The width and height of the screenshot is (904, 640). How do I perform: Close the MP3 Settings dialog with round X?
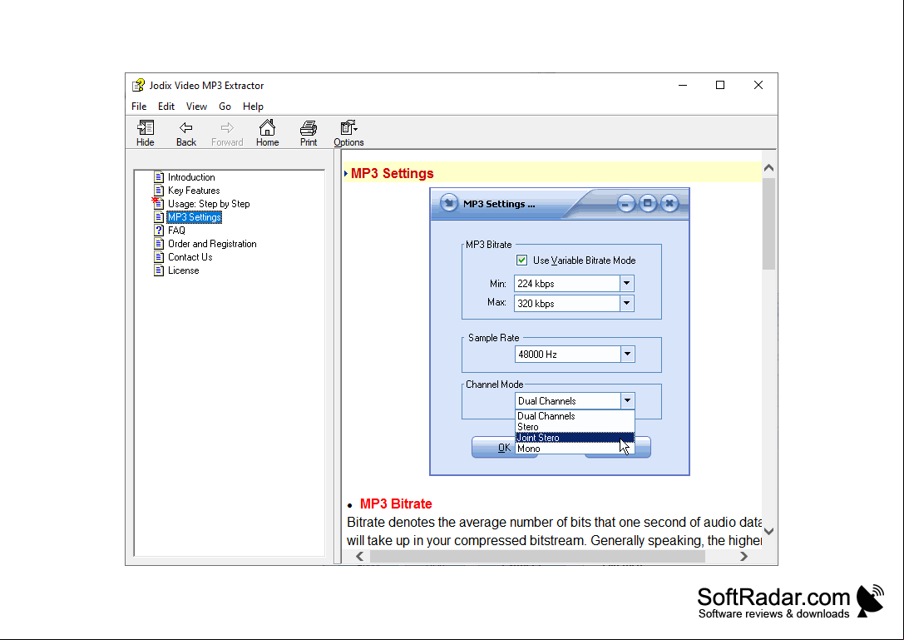point(669,203)
